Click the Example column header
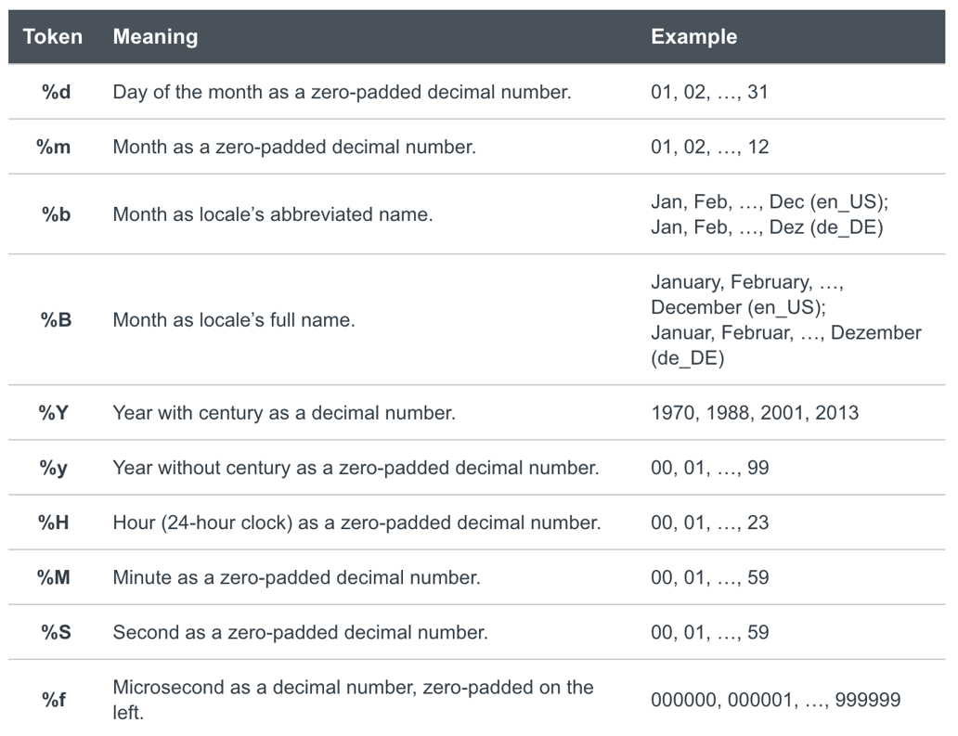Screen dimensions: 958x736 [x=693, y=37]
